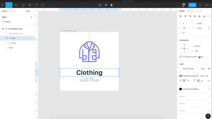Click the user avatar in the toolbar
Screen dimensions: 212x119
(x=184, y=5)
